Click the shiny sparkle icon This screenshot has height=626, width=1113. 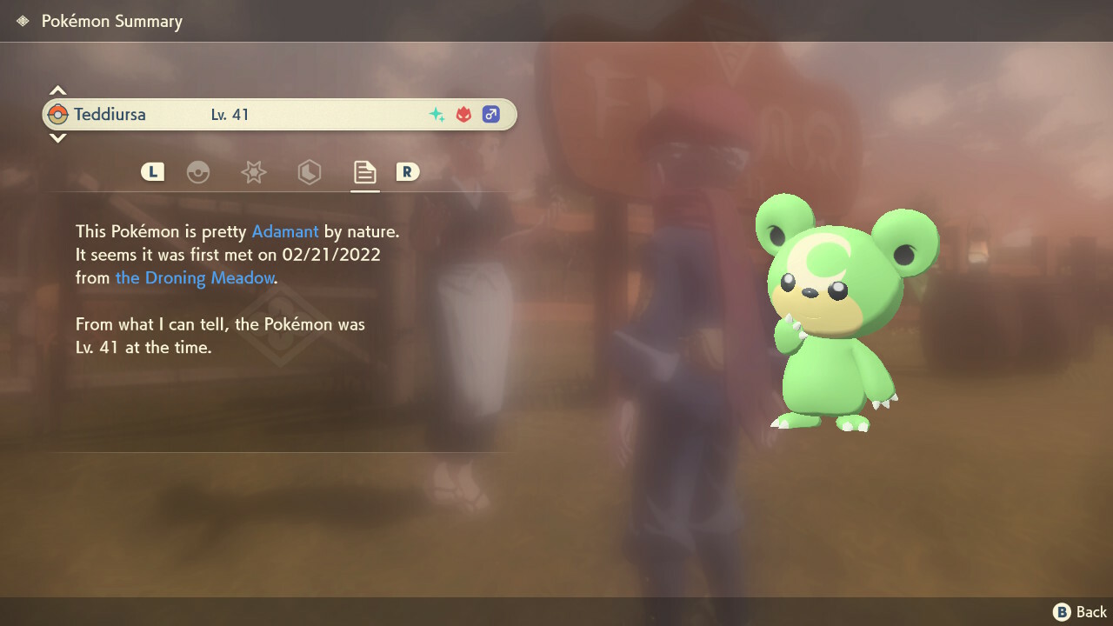click(437, 114)
